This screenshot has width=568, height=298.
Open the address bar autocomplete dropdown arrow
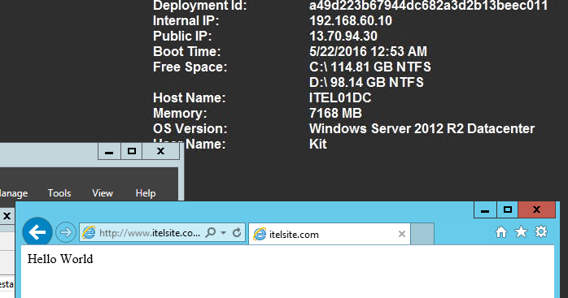point(224,232)
